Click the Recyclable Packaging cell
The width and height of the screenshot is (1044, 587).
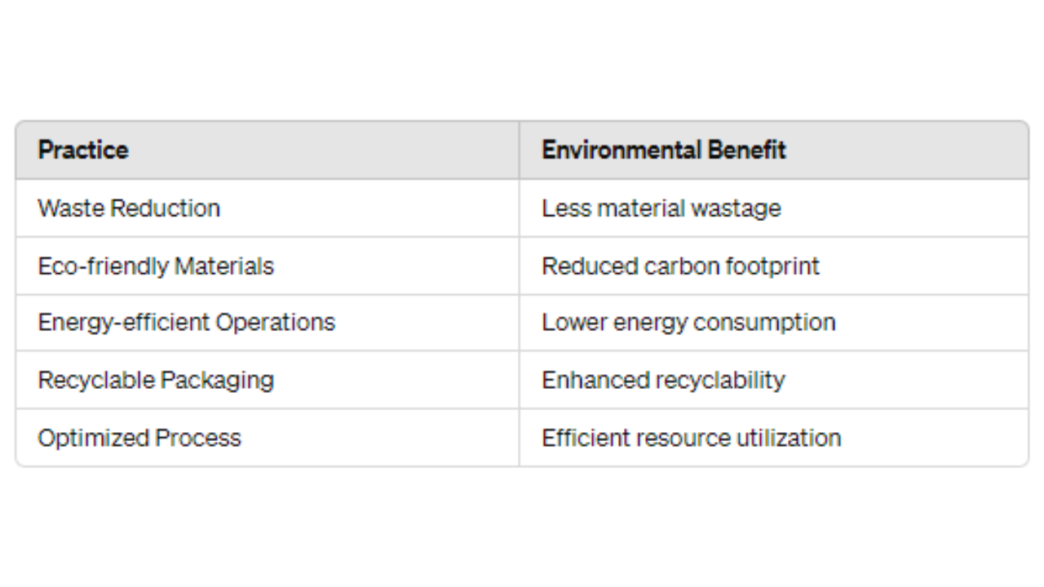268,380
